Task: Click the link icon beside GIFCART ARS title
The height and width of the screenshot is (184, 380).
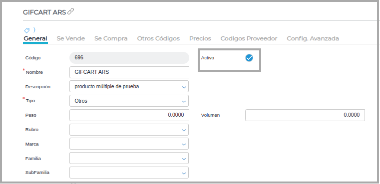Action: coord(71,11)
